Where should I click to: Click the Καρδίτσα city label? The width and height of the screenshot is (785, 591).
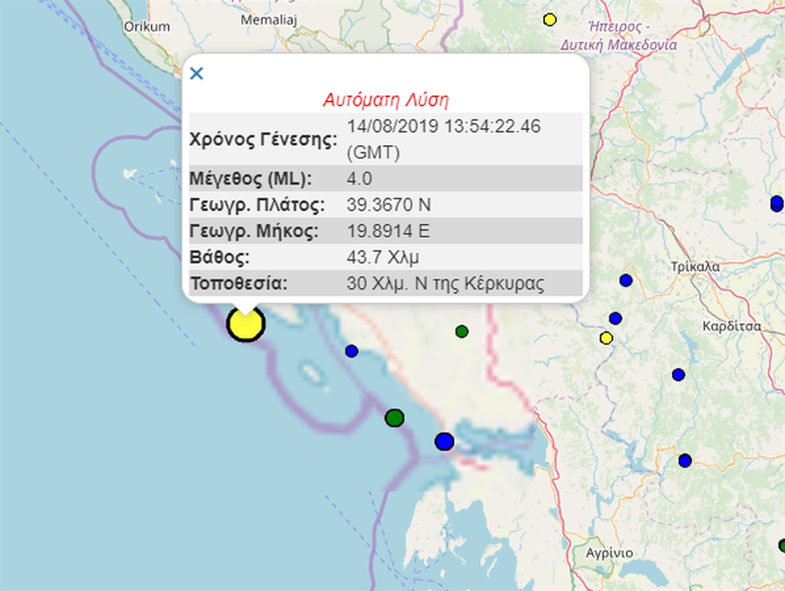point(732,326)
